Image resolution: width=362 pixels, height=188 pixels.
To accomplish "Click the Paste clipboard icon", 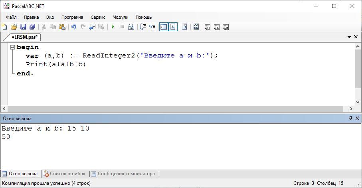I will click(x=62, y=27).
